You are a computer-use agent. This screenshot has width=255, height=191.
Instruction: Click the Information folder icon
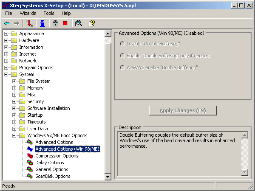(14, 47)
